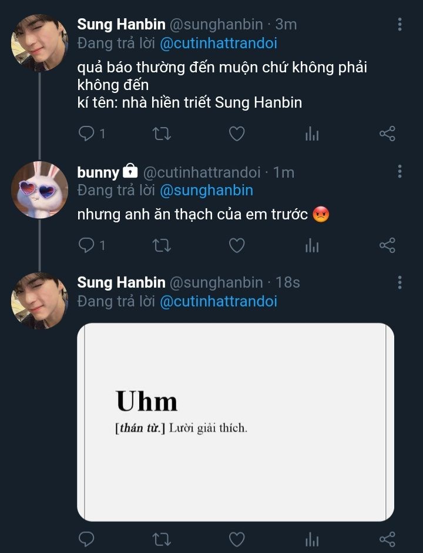View analytics for bunny's tweet
423x553 pixels.
pyautogui.click(x=312, y=245)
